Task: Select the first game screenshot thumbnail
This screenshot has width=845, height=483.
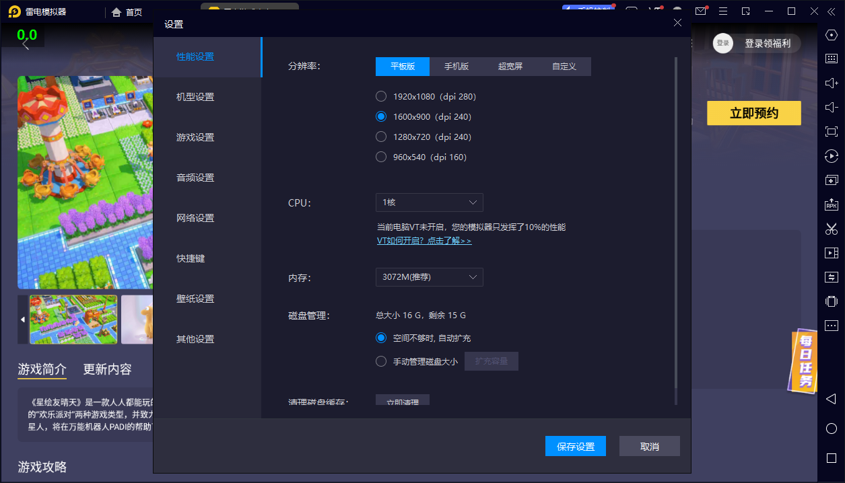Action: [x=75, y=320]
